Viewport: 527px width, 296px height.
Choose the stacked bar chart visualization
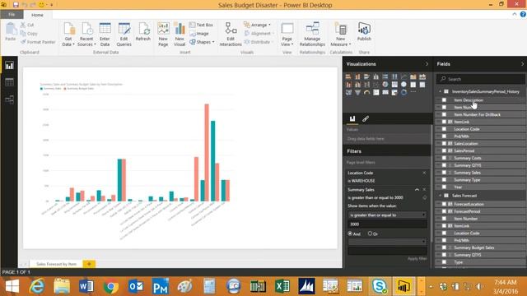[348, 76]
